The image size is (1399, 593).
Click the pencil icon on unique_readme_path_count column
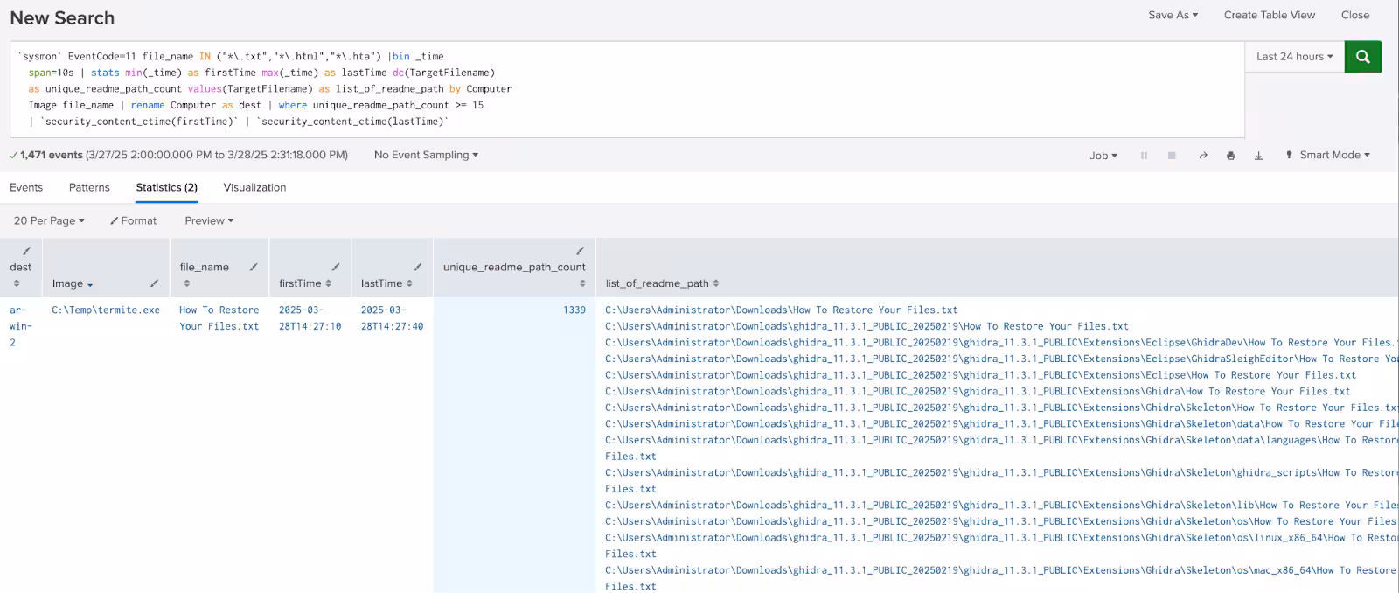580,251
